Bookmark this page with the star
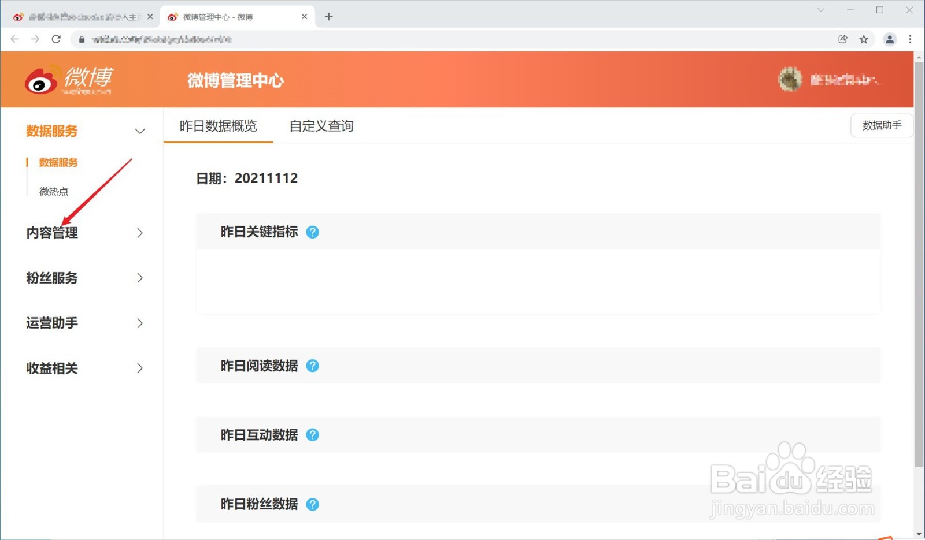This screenshot has height=540, width=925. 864,39
